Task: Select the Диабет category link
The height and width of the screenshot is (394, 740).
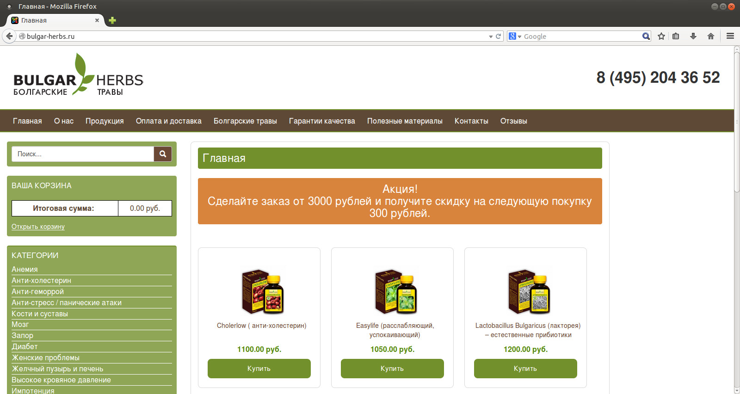Action: click(25, 346)
